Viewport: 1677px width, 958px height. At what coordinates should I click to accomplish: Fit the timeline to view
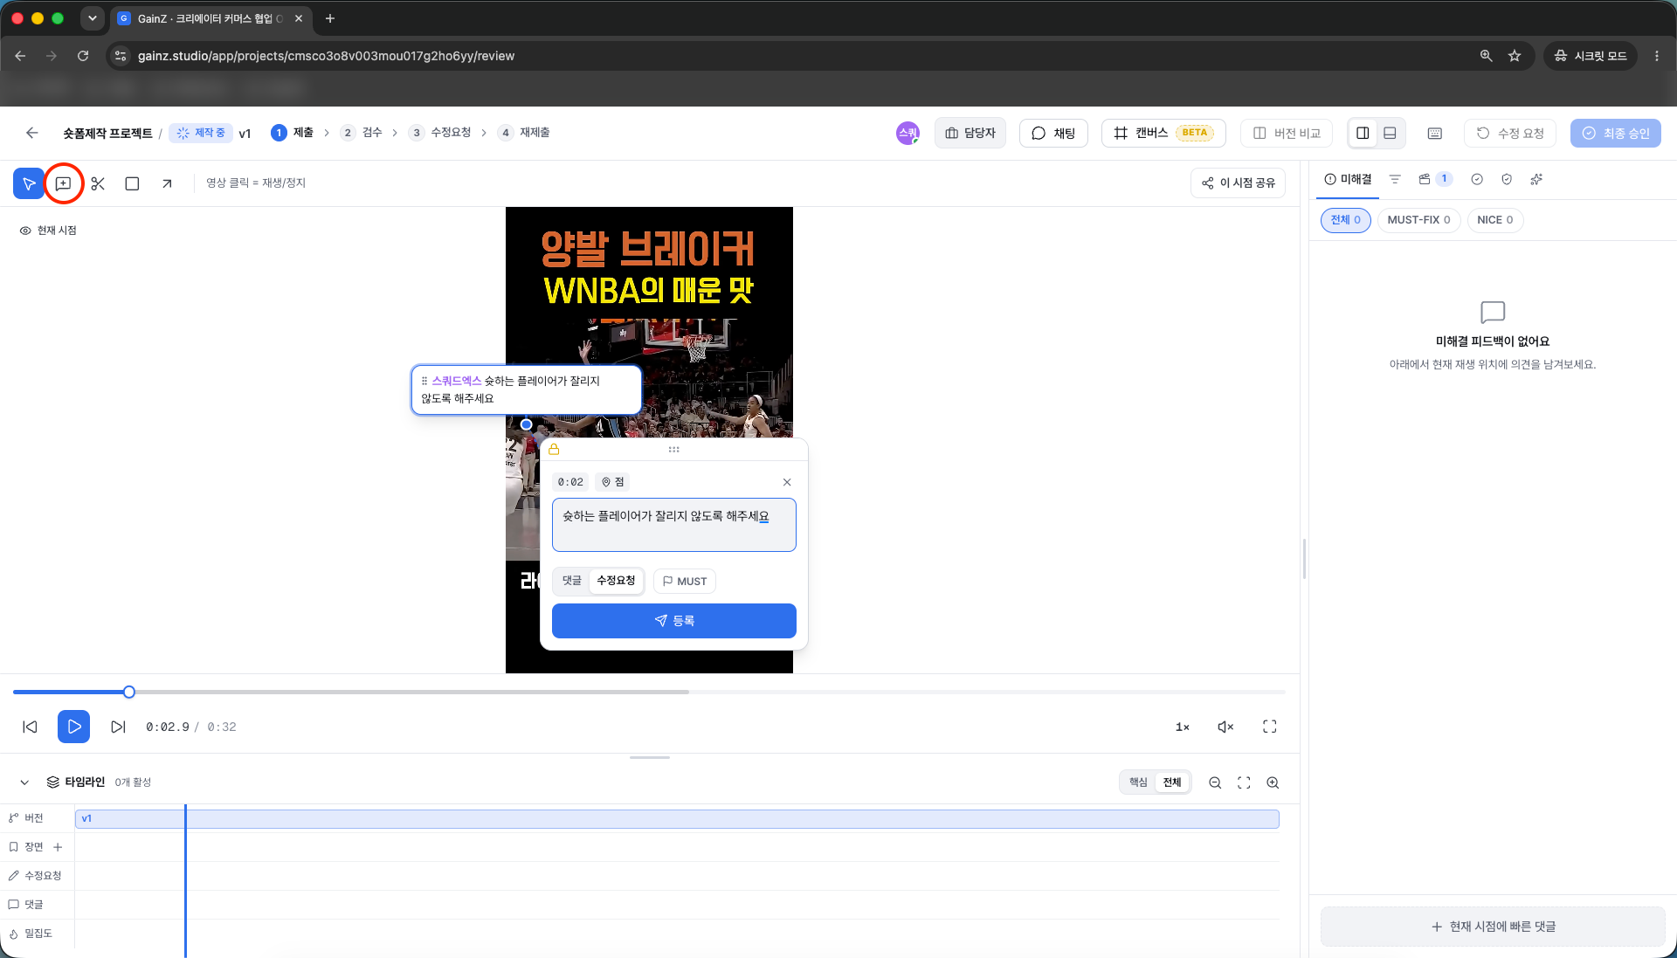[x=1244, y=783]
